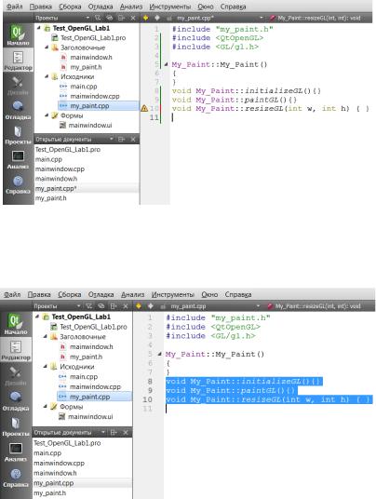Switch to Редактор mode in lower screenshot
376x499 pixels.
coord(16,350)
